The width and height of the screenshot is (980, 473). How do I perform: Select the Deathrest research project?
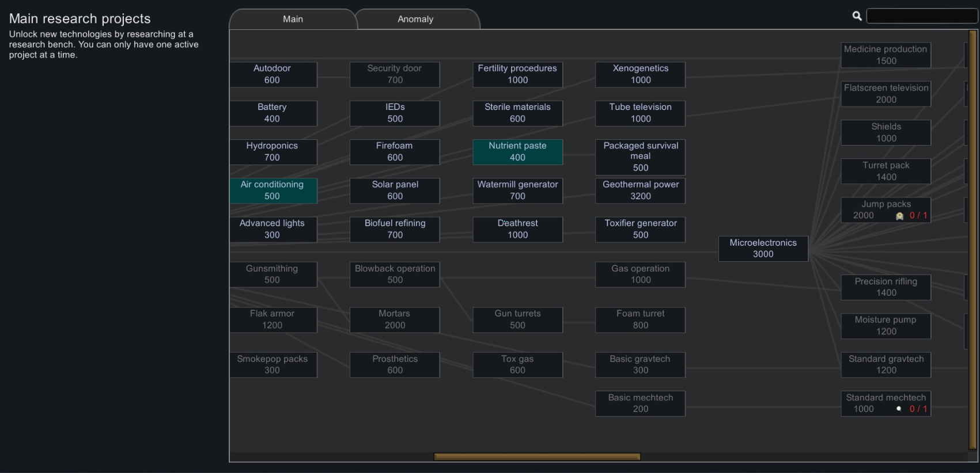517,229
